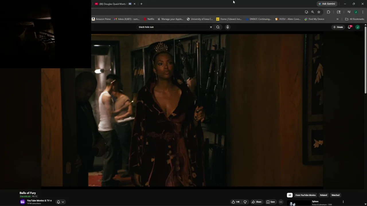Clear the YouTube search text
Screen dimensions: 367x206
[211, 27]
